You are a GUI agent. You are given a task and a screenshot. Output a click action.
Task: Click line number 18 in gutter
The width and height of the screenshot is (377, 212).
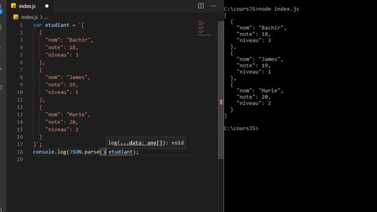pos(19,152)
